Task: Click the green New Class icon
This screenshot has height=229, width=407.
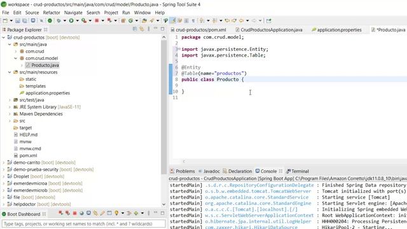Action: pyautogui.click(x=130, y=20)
